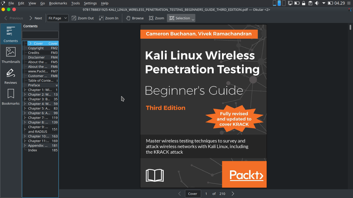The width and height of the screenshot is (353, 198).
Task: Click the 04.29 clock in panel
Action: (340, 3)
